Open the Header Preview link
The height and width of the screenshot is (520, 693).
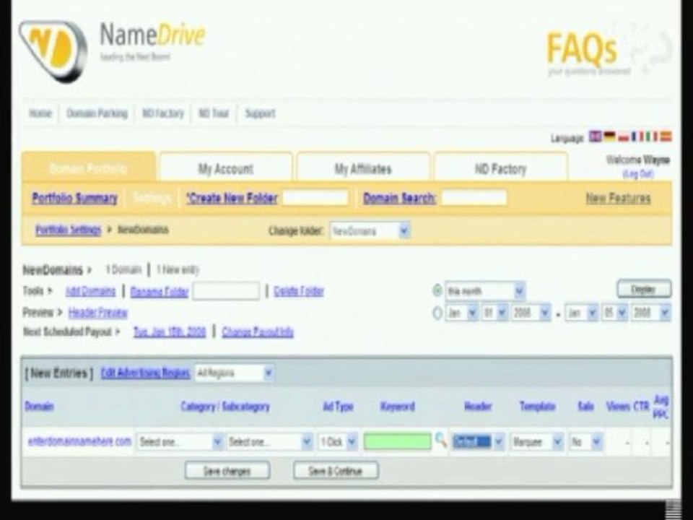97,313
